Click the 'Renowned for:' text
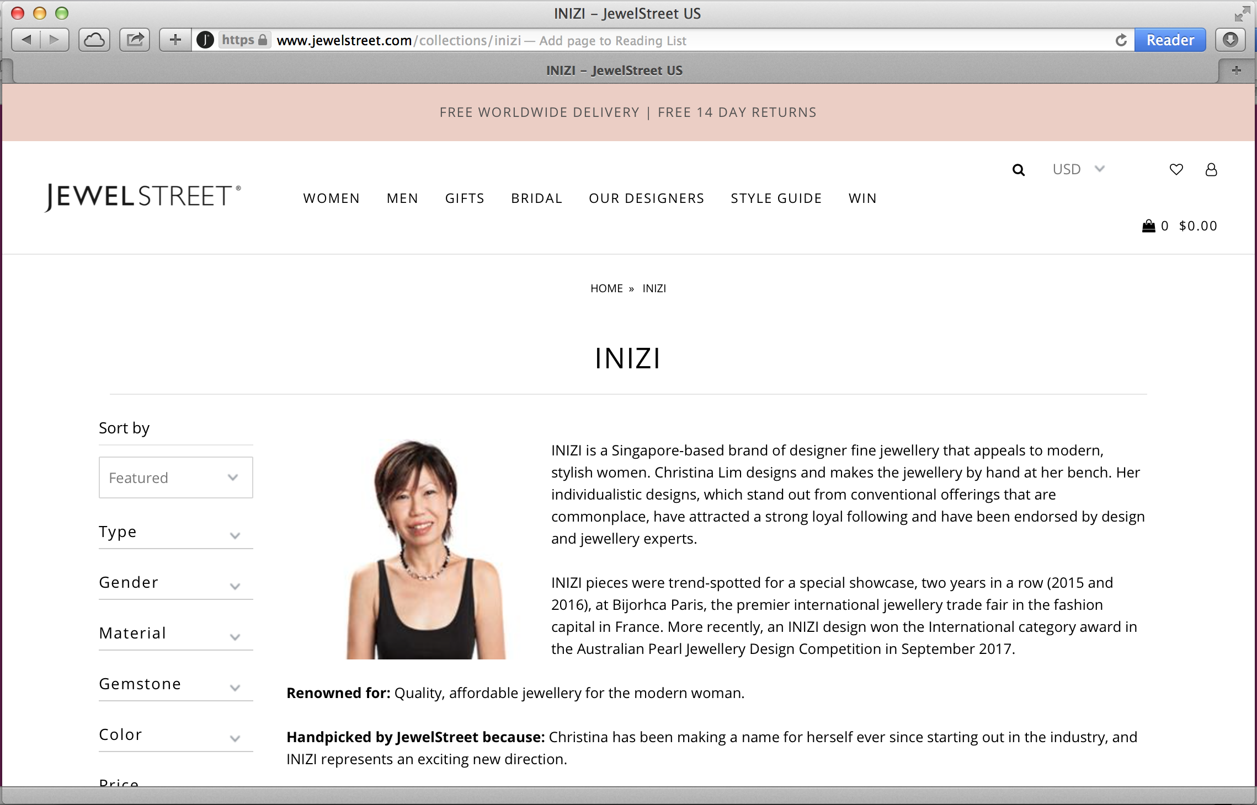1257x805 pixels. pyautogui.click(x=338, y=693)
